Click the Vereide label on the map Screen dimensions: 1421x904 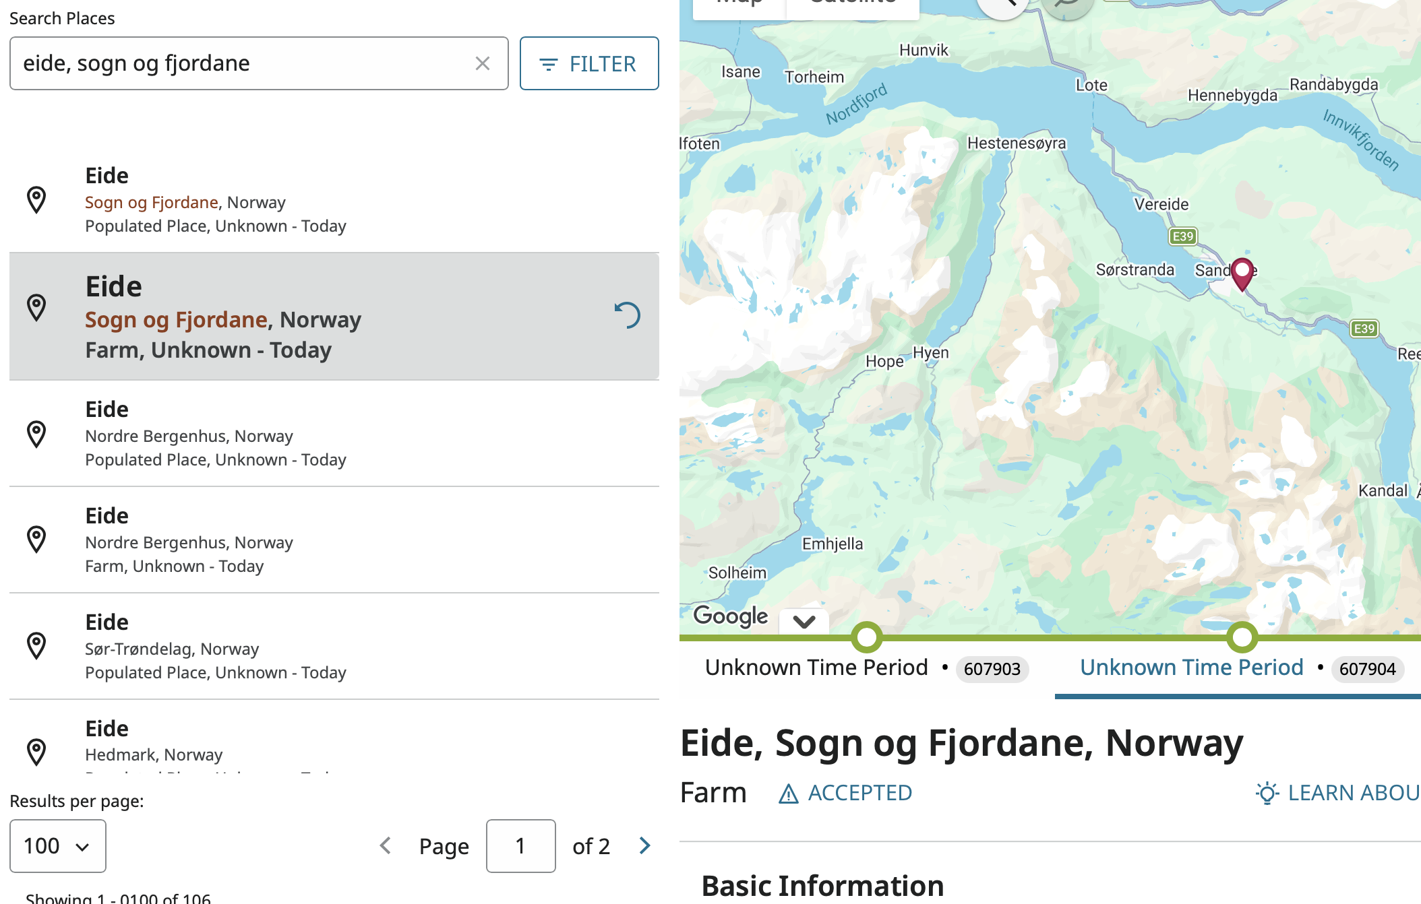coord(1161,204)
